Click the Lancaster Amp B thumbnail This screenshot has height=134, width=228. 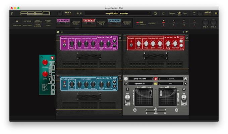(89, 22)
